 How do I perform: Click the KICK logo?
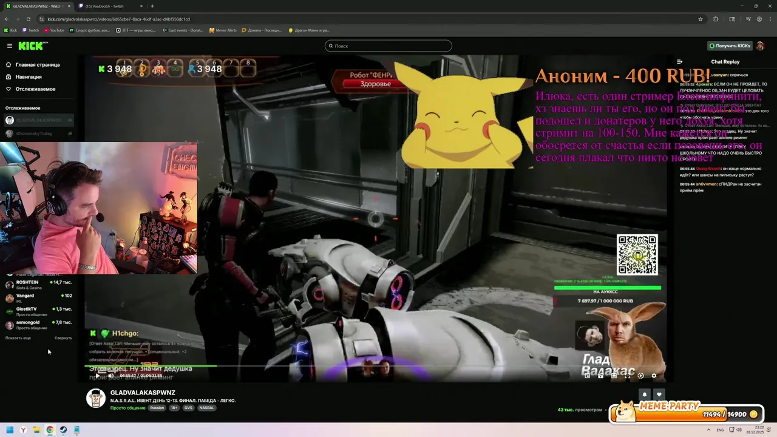click(x=33, y=46)
